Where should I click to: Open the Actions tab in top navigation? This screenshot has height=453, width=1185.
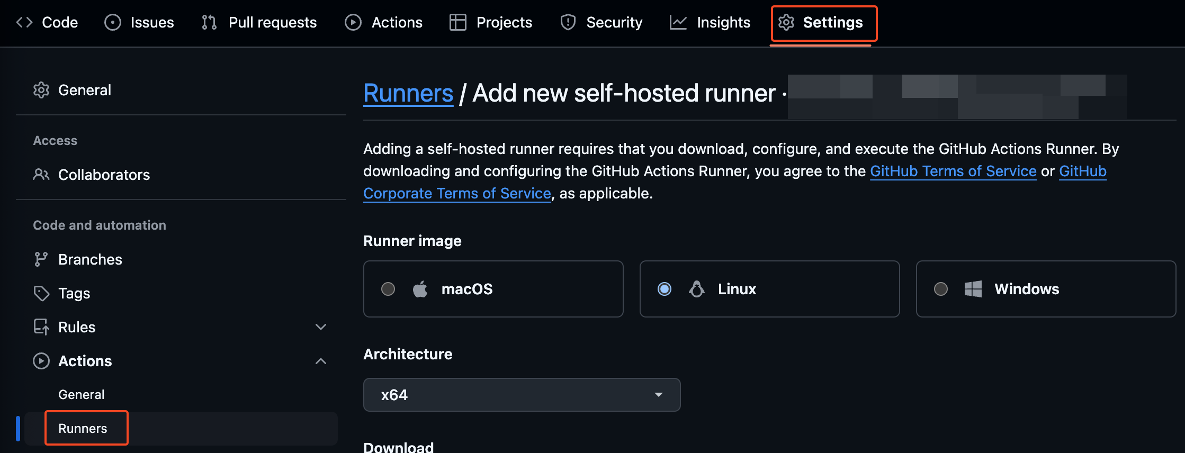click(x=383, y=22)
